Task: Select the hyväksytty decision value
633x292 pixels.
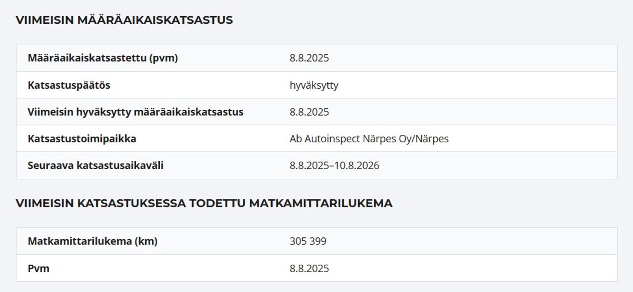Action: pos(314,85)
